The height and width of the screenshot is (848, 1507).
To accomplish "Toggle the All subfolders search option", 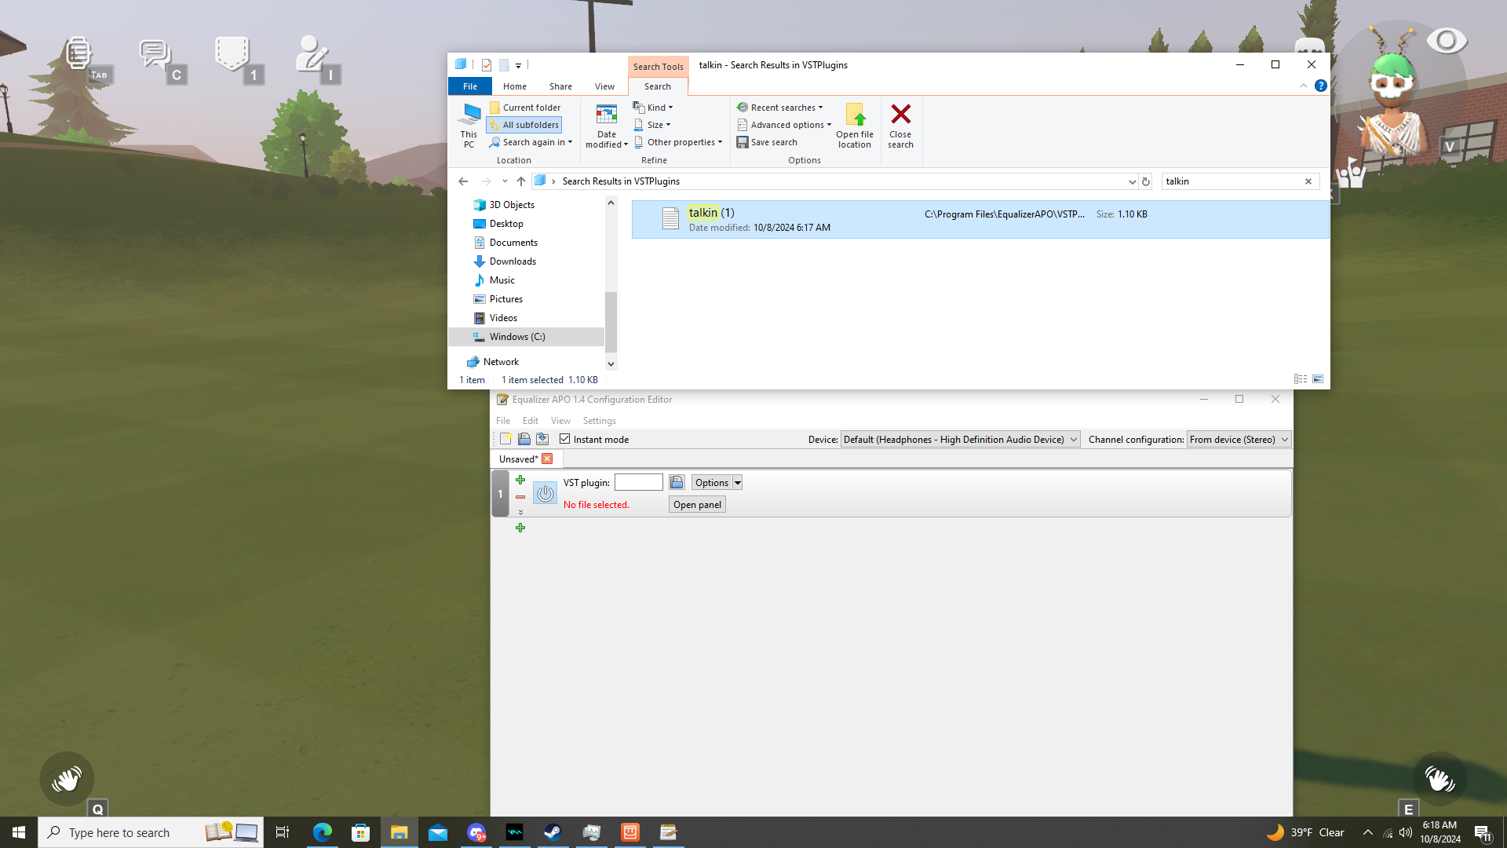I will 524,125.
